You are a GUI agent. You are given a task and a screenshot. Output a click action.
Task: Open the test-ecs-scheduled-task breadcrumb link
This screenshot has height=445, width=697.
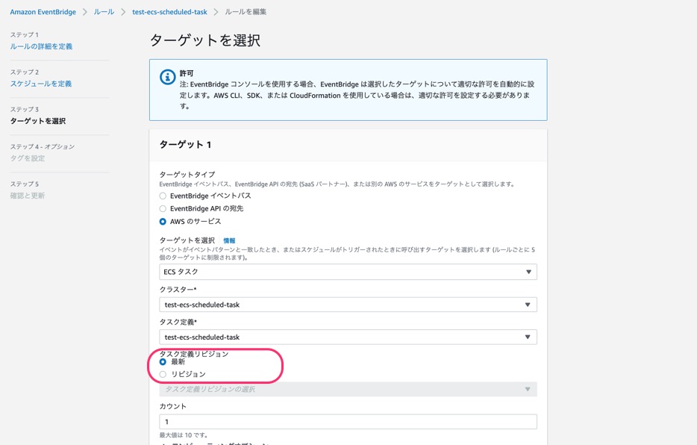pos(169,12)
